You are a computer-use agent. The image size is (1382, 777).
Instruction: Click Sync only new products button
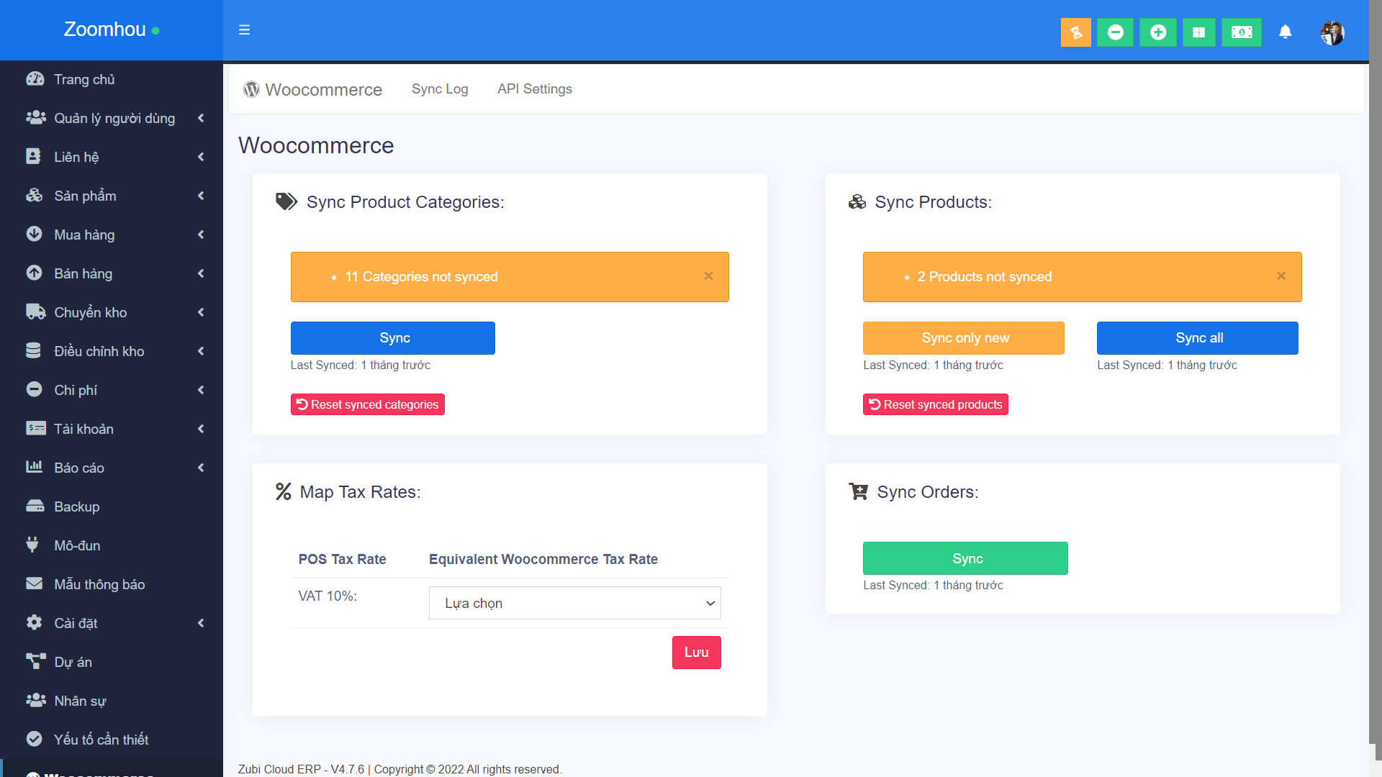coord(964,338)
